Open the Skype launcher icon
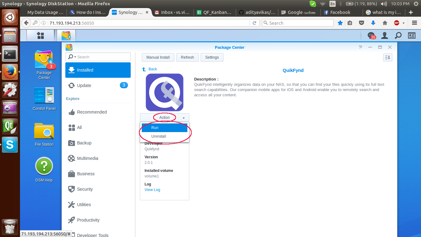The image size is (421, 237). point(10,145)
